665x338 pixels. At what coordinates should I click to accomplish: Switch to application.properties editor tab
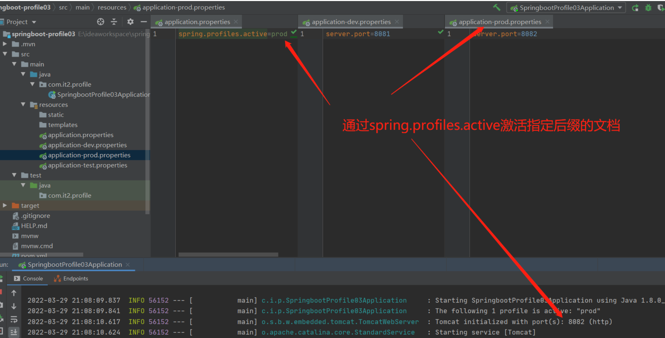click(x=197, y=22)
